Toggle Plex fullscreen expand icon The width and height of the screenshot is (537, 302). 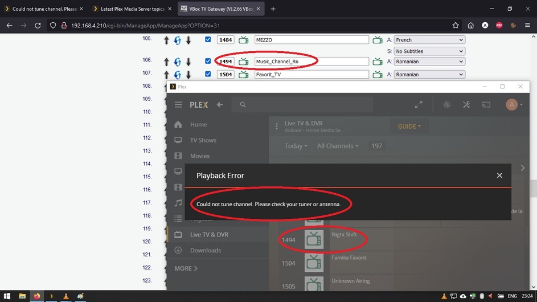pos(419,104)
